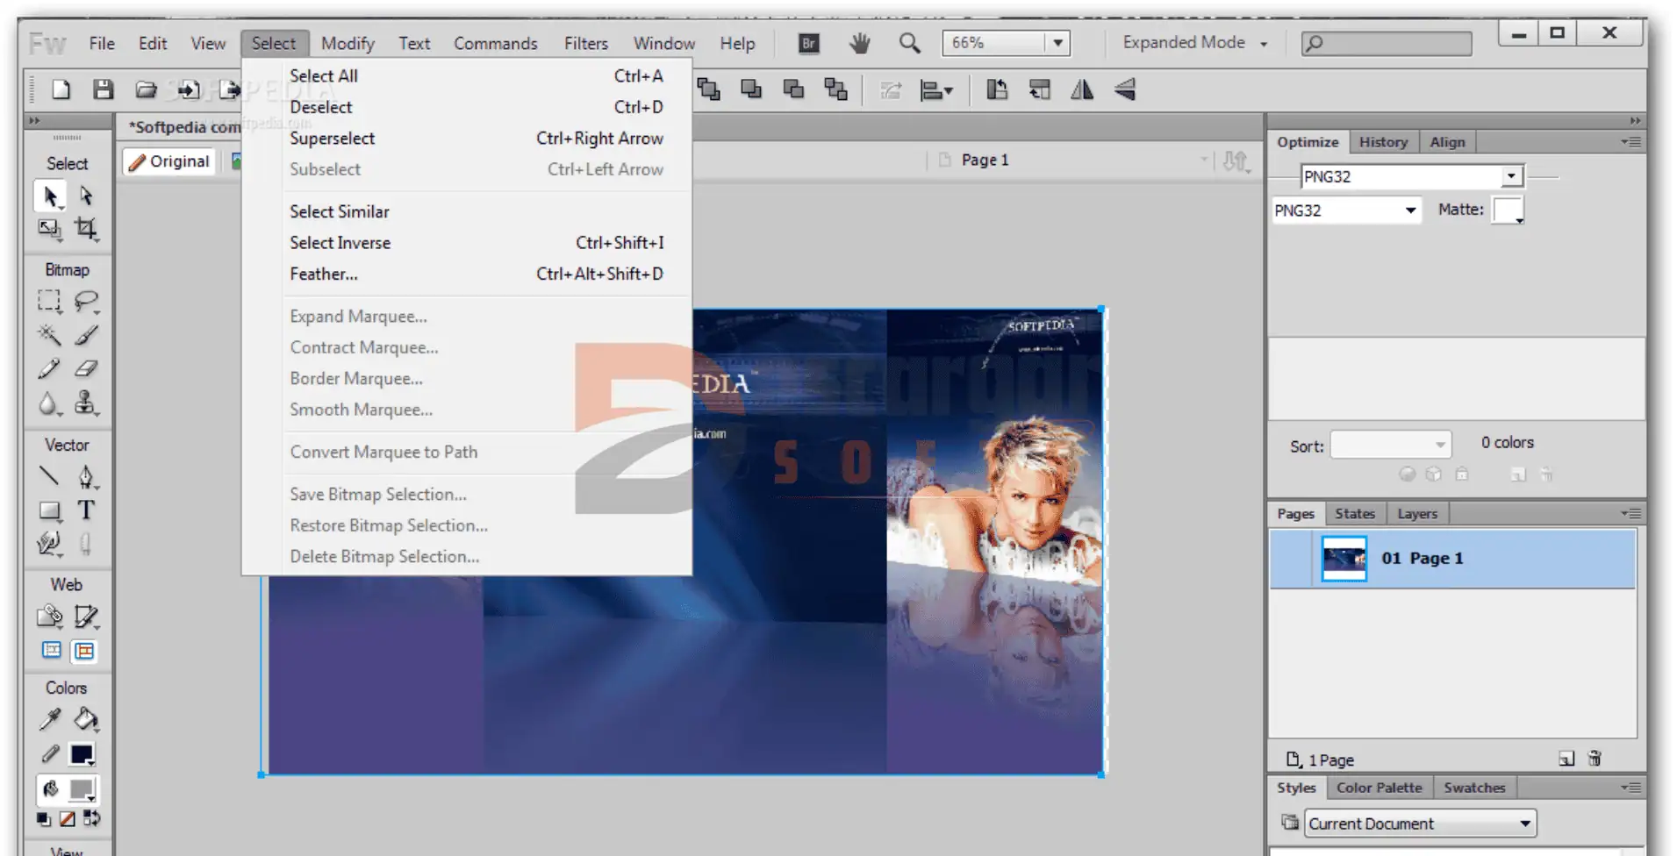The width and height of the screenshot is (1677, 856).
Task: Select the Lasso tool
Action: (86, 302)
